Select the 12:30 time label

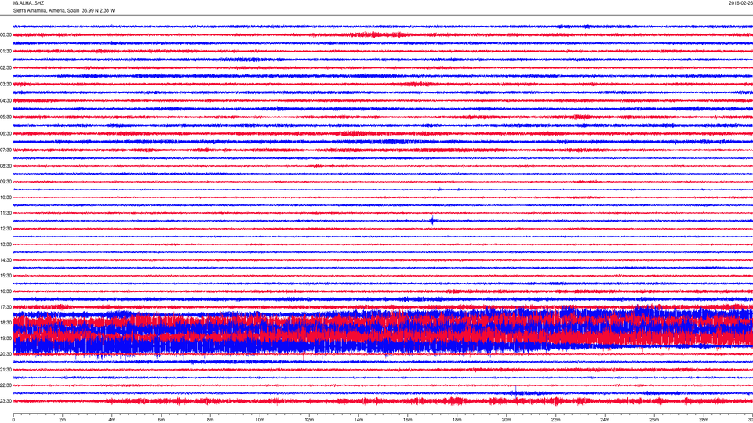click(5, 229)
